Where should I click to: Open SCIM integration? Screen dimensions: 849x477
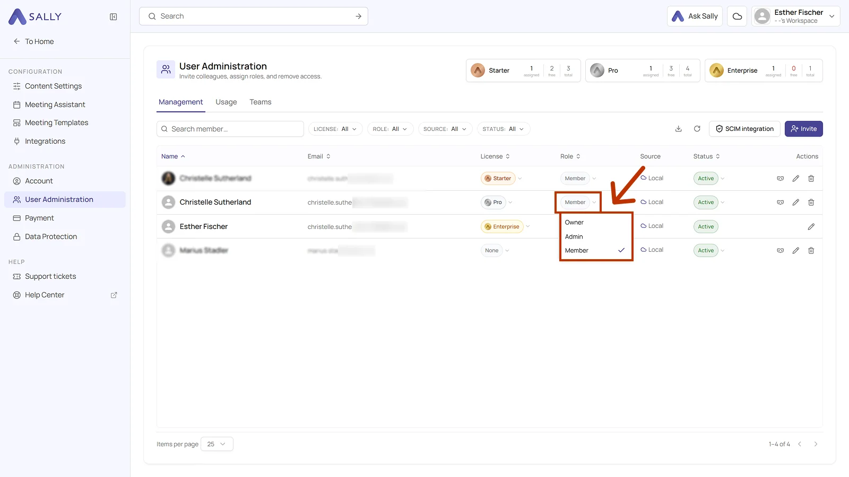(x=744, y=129)
